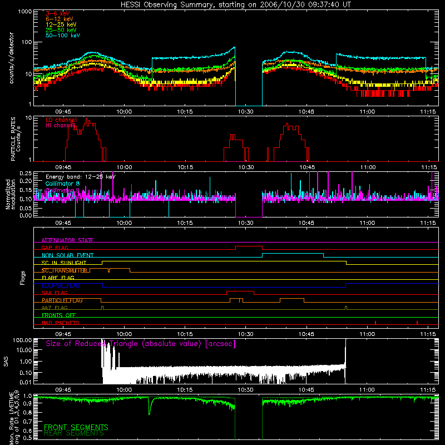Click the 10:45 label under the modulation panel

[306, 223]
